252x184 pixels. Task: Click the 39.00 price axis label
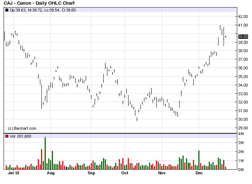click(x=243, y=42)
